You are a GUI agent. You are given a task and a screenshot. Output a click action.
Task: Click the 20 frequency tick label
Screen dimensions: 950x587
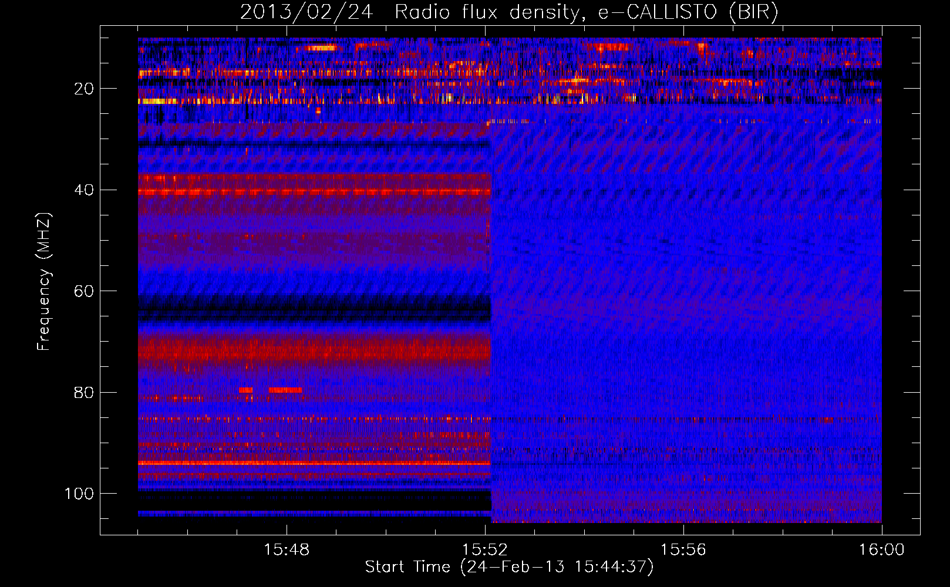(84, 89)
